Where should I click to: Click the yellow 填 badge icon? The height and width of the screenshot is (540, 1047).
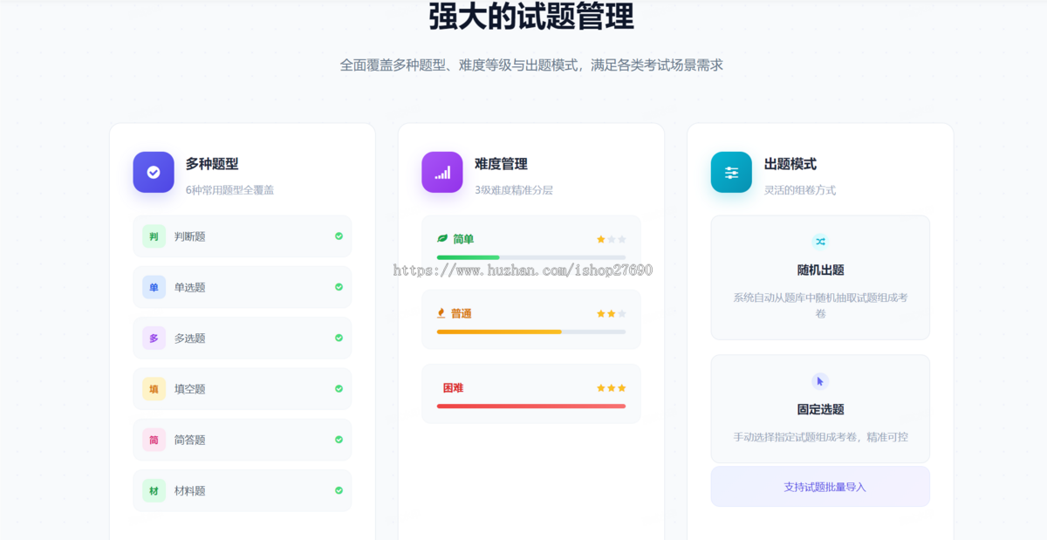(x=154, y=389)
